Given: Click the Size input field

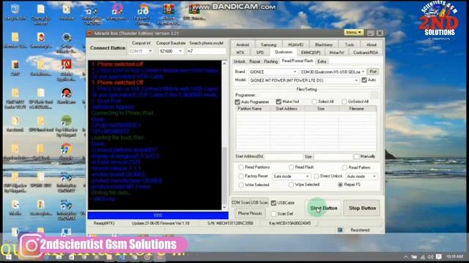Looking at the screenshot, I should [x=333, y=156].
